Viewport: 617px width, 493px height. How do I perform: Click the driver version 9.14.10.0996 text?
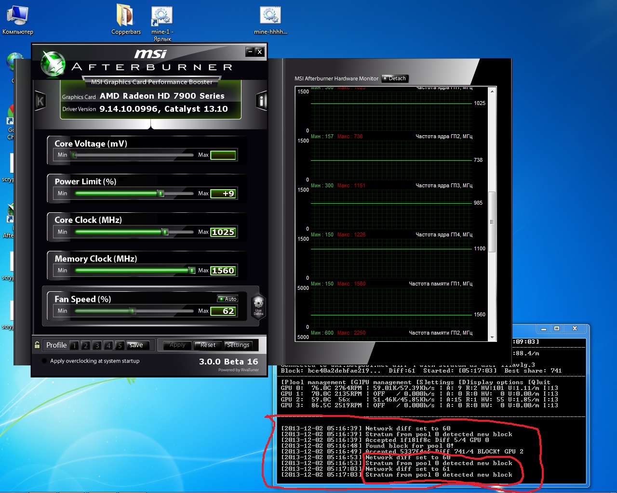click(x=163, y=109)
